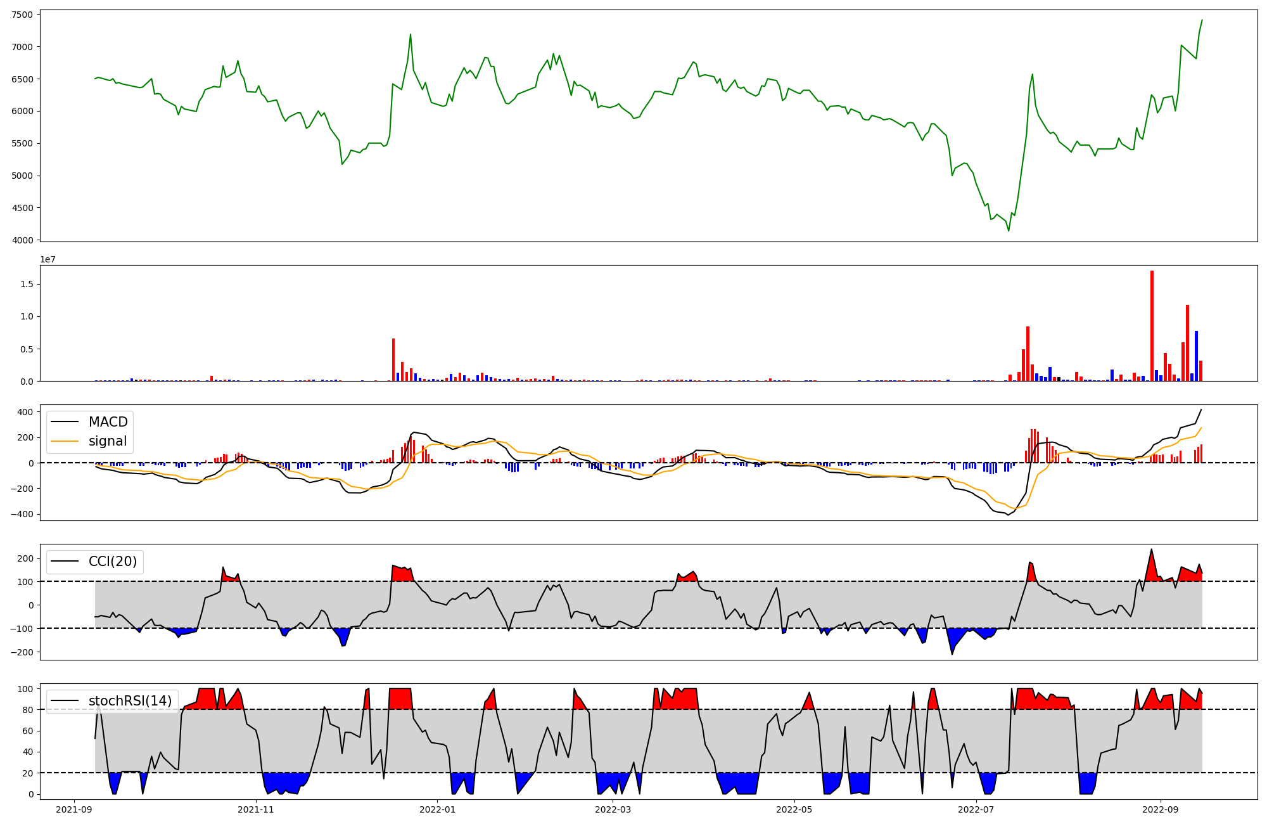Click the 4000 price axis label
Viewport: 1267px width, 824px height.
pos(23,240)
